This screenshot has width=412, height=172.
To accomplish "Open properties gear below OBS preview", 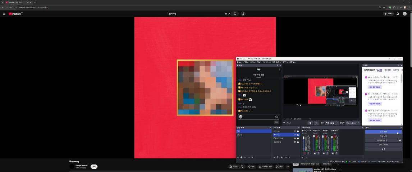I will [x=310, y=123].
